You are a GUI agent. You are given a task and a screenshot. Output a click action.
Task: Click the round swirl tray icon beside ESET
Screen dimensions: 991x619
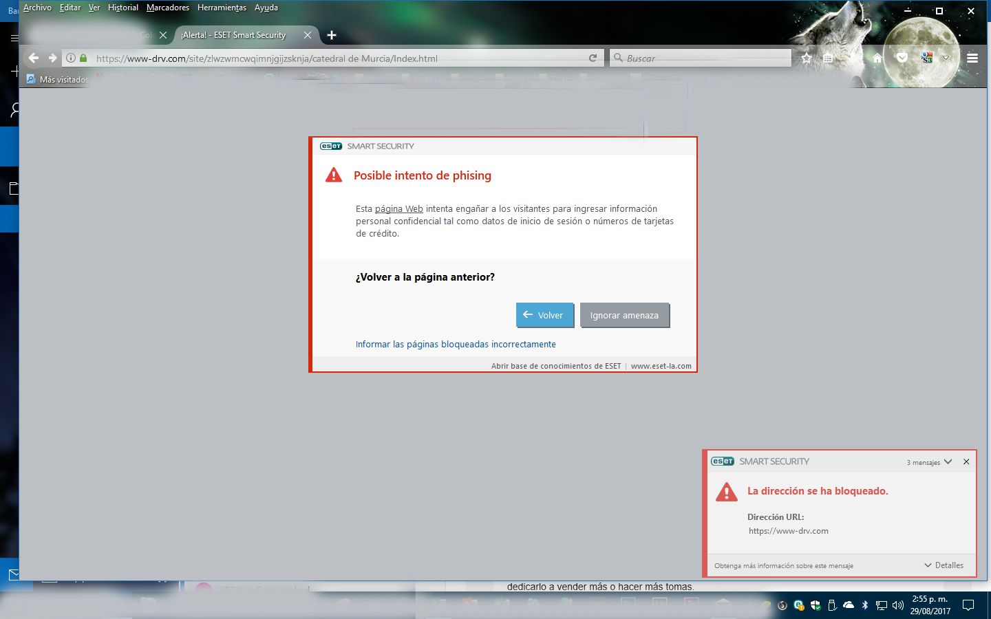(x=782, y=605)
